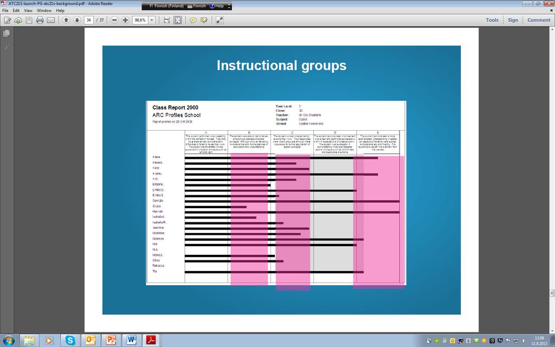Open the Edit menu
555x347 pixels.
click(x=16, y=11)
